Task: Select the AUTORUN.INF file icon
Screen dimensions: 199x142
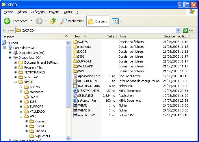Action: pos(75,81)
